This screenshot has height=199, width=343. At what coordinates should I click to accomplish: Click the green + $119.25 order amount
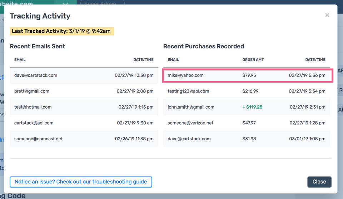(252, 107)
